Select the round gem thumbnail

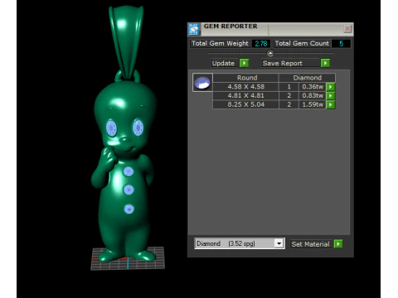tap(202, 83)
